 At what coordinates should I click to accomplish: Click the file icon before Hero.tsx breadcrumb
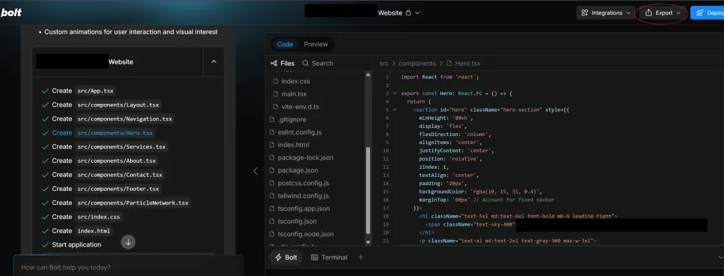click(x=449, y=63)
